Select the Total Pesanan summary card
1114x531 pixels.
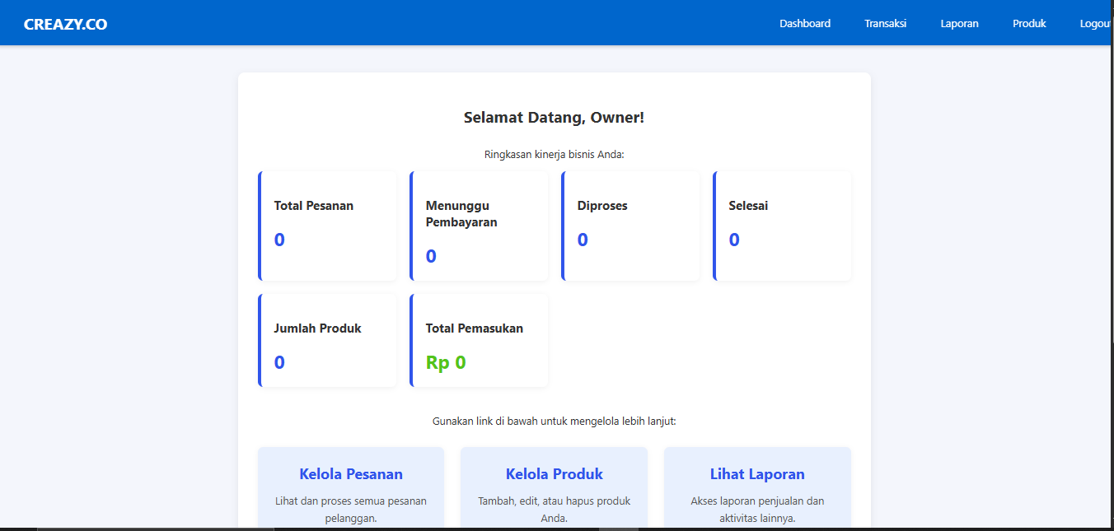click(x=327, y=225)
